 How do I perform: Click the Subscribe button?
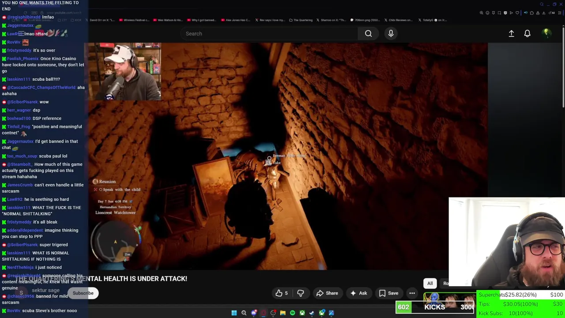pos(83,293)
